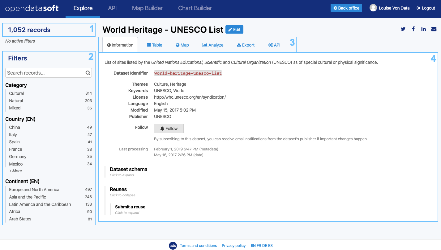Image resolution: width=441 pixels, height=250 pixels.
Task: Open the Privacy policy link
Action: click(x=233, y=246)
